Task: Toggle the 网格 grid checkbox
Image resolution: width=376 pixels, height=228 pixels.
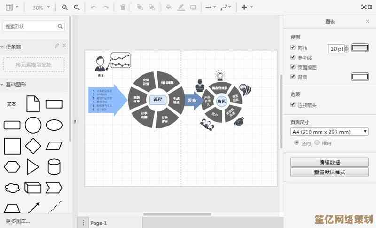Action: (x=293, y=47)
